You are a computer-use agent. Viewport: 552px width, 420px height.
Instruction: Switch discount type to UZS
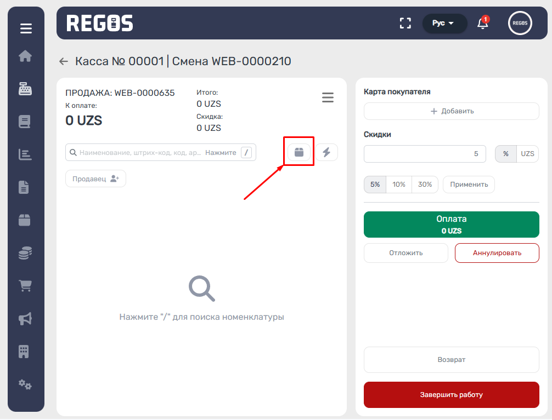point(527,154)
